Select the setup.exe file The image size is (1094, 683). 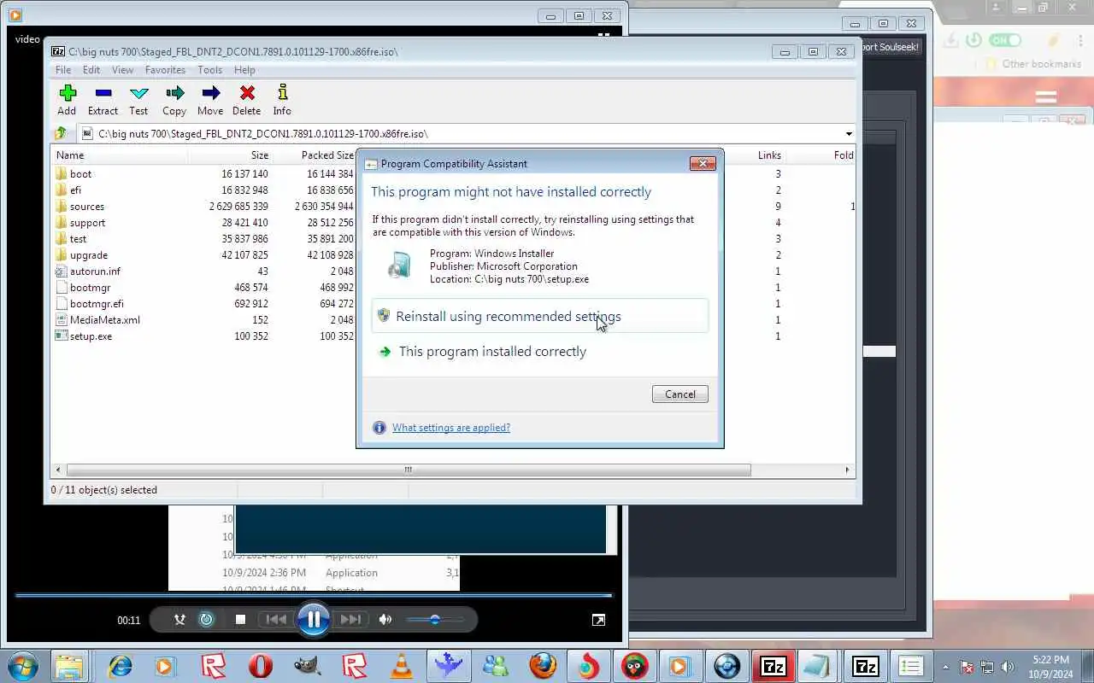[91, 336]
